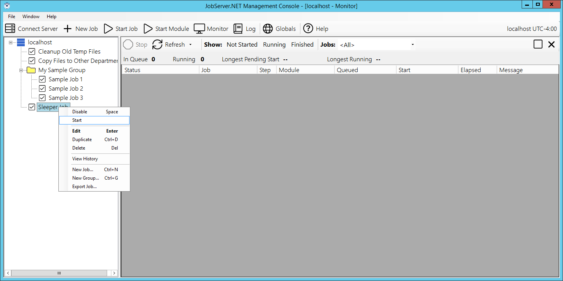Click the Help question mark icon

click(308, 29)
